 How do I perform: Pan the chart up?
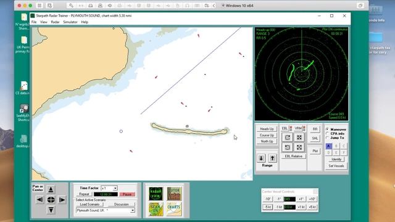[x=51, y=189]
